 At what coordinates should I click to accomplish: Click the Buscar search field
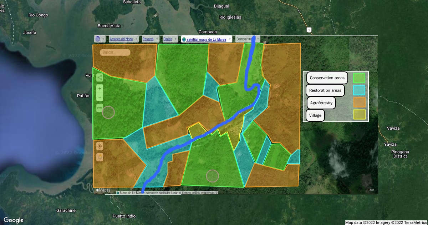[115, 52]
